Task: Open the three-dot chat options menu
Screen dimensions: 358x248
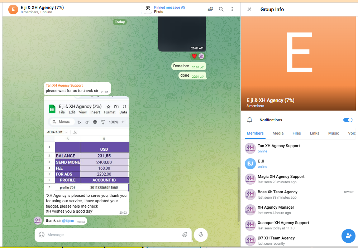Action: 232,9
